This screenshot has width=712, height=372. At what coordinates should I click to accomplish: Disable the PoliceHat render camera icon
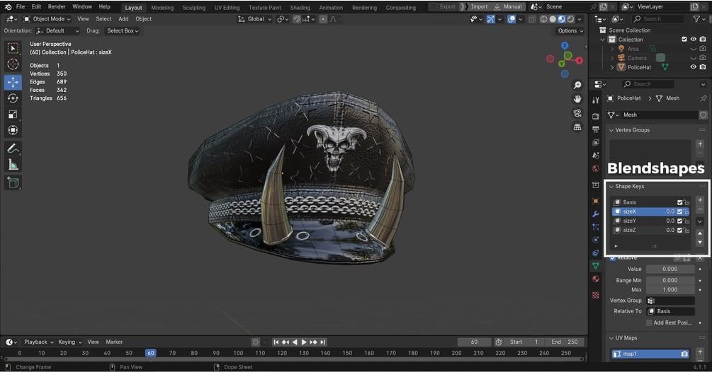click(703, 67)
